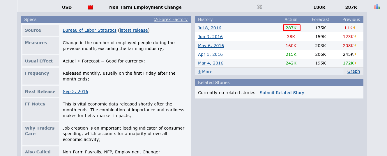Click the revision arrow beside 172K
387x156 pixels.
point(356,63)
